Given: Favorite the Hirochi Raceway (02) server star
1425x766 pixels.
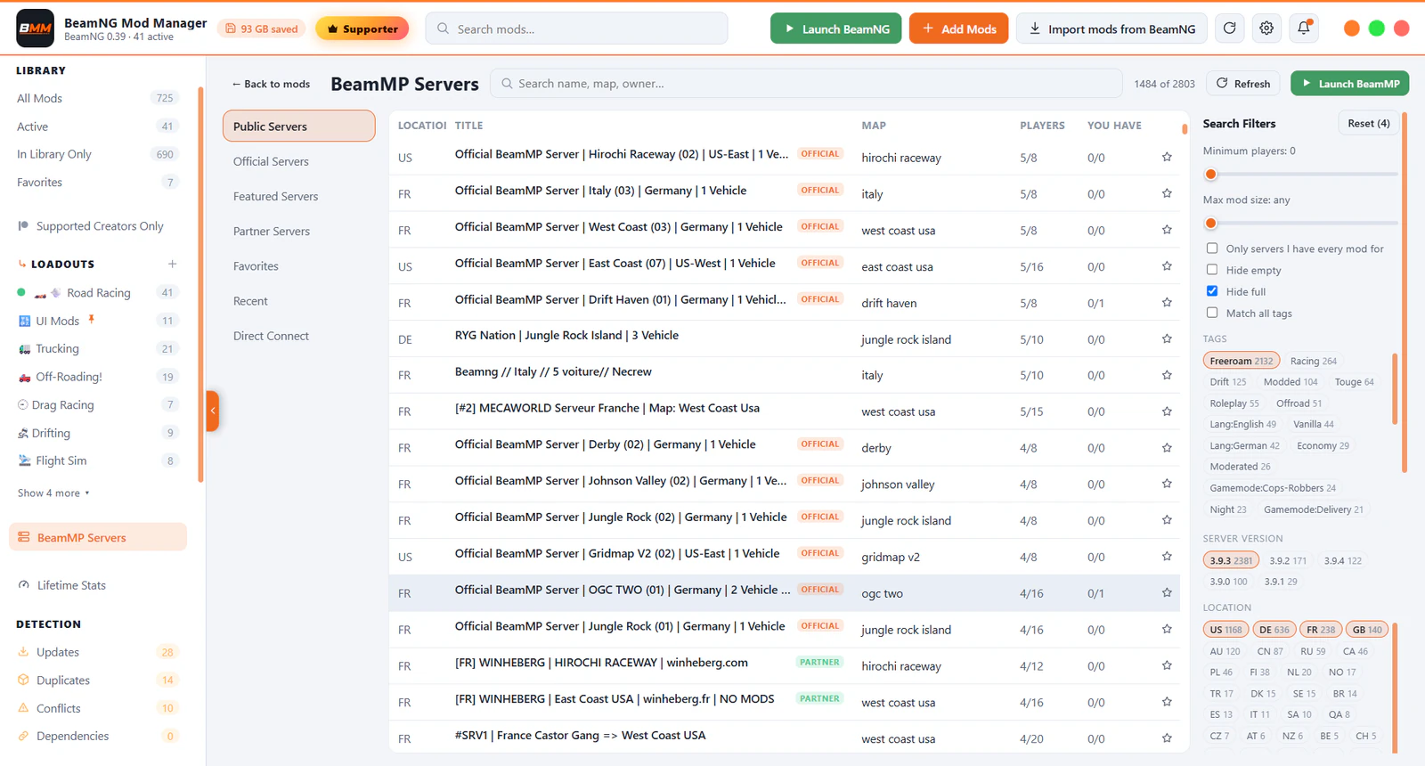Looking at the screenshot, I should (x=1167, y=157).
